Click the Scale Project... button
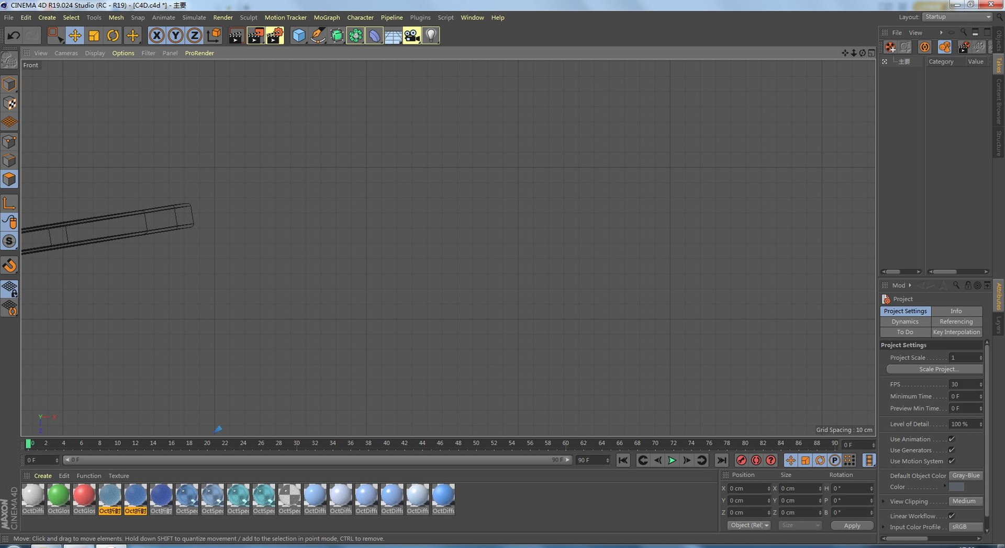The image size is (1005, 548). pyautogui.click(x=934, y=369)
